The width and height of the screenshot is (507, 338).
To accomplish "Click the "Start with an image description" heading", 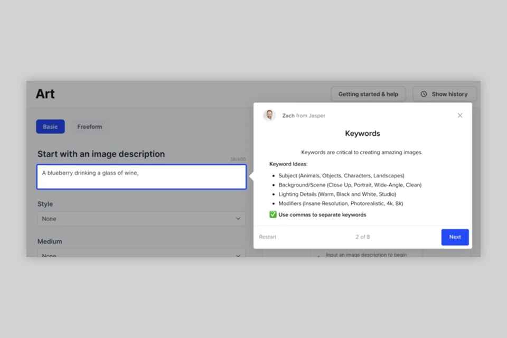I will click(x=101, y=154).
